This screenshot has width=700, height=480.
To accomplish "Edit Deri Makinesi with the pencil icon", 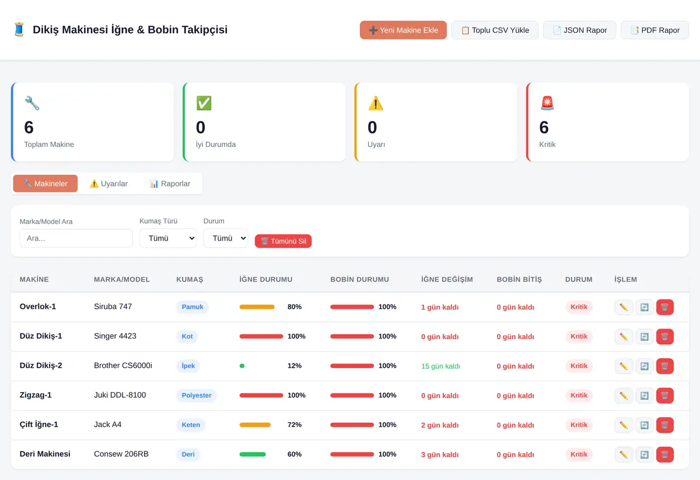I will coord(624,454).
